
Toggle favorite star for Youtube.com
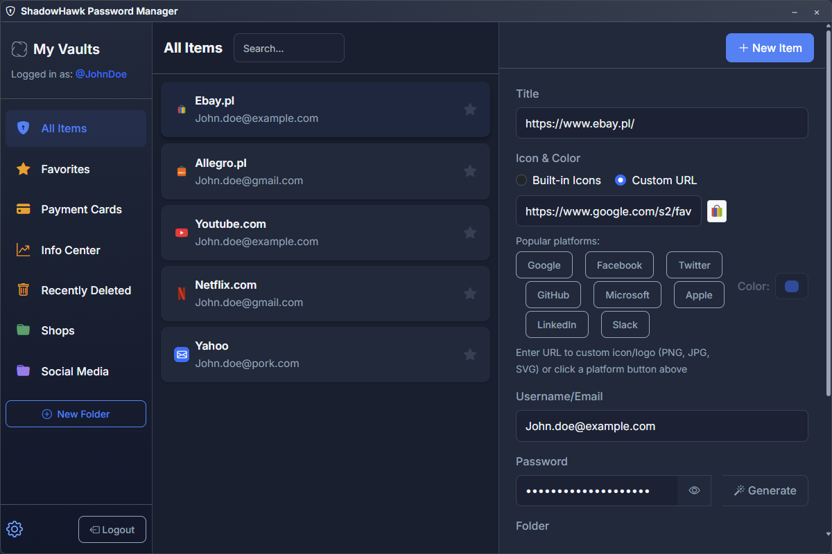tap(470, 233)
